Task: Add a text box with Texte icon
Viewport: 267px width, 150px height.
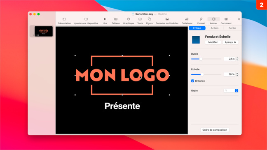Action: (140, 19)
